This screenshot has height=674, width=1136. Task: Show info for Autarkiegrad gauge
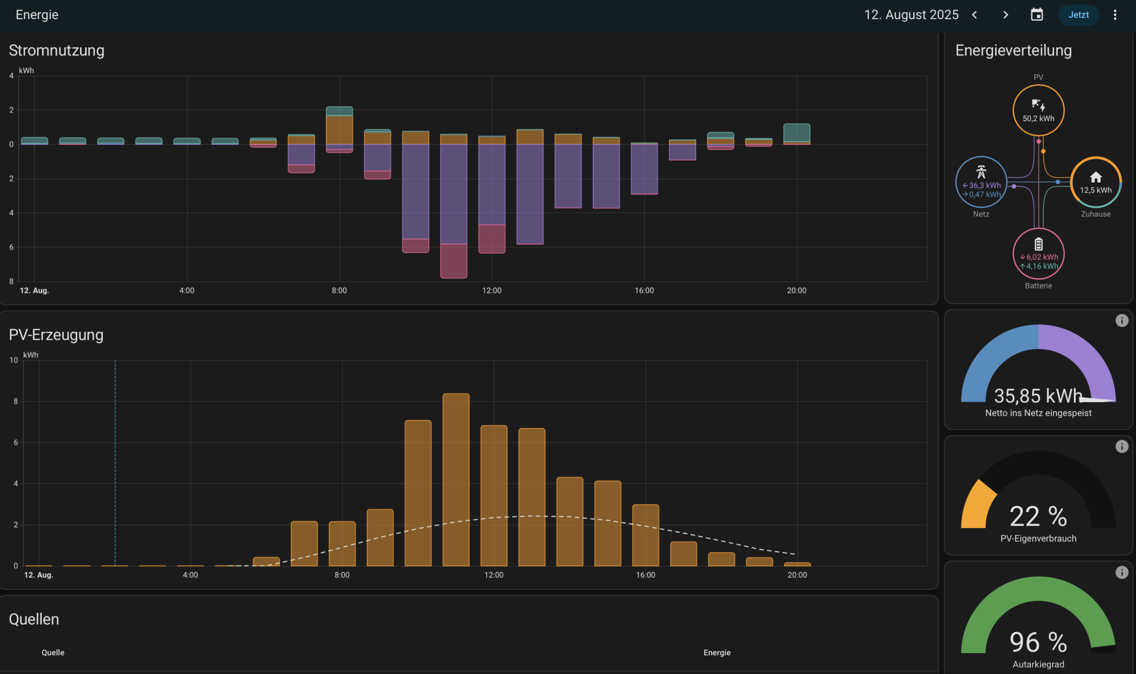[1121, 572]
